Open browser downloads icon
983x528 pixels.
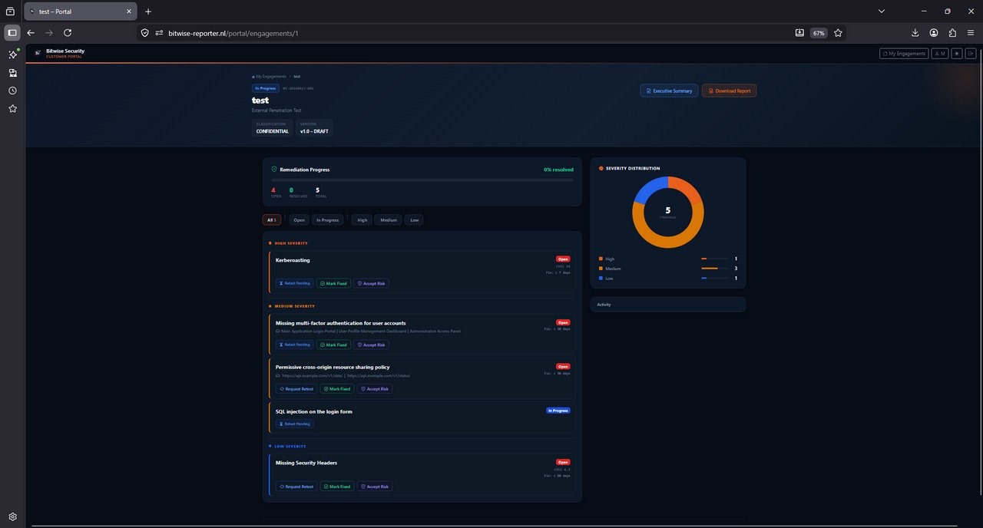pyautogui.click(x=915, y=33)
